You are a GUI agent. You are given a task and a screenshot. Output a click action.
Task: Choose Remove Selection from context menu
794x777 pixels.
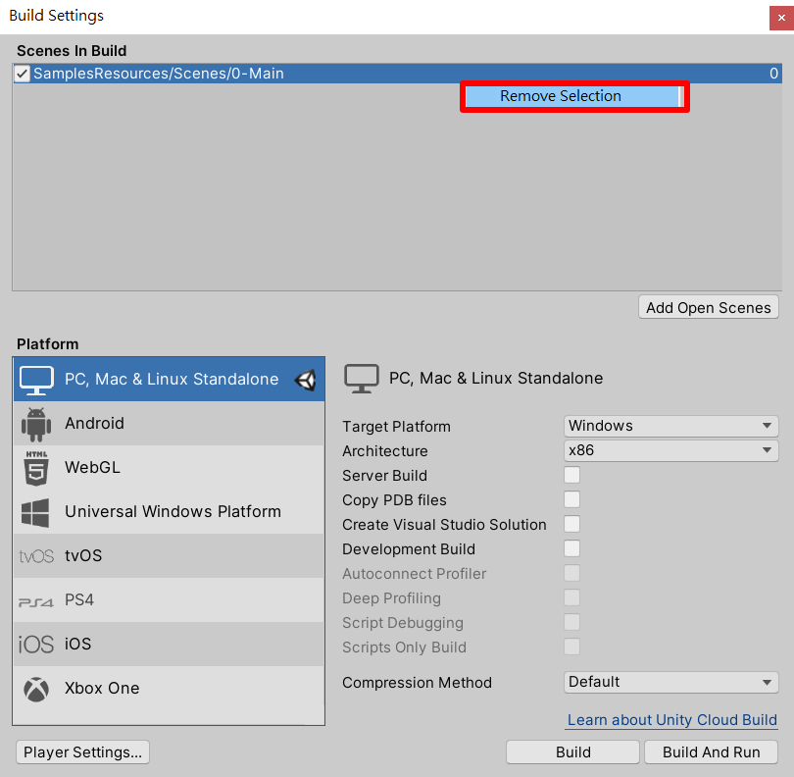pos(574,96)
